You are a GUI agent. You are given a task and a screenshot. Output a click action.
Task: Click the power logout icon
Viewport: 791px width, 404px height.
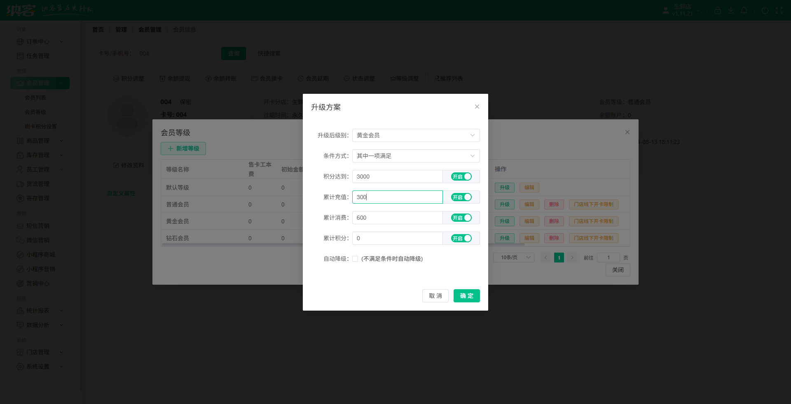[x=765, y=10]
